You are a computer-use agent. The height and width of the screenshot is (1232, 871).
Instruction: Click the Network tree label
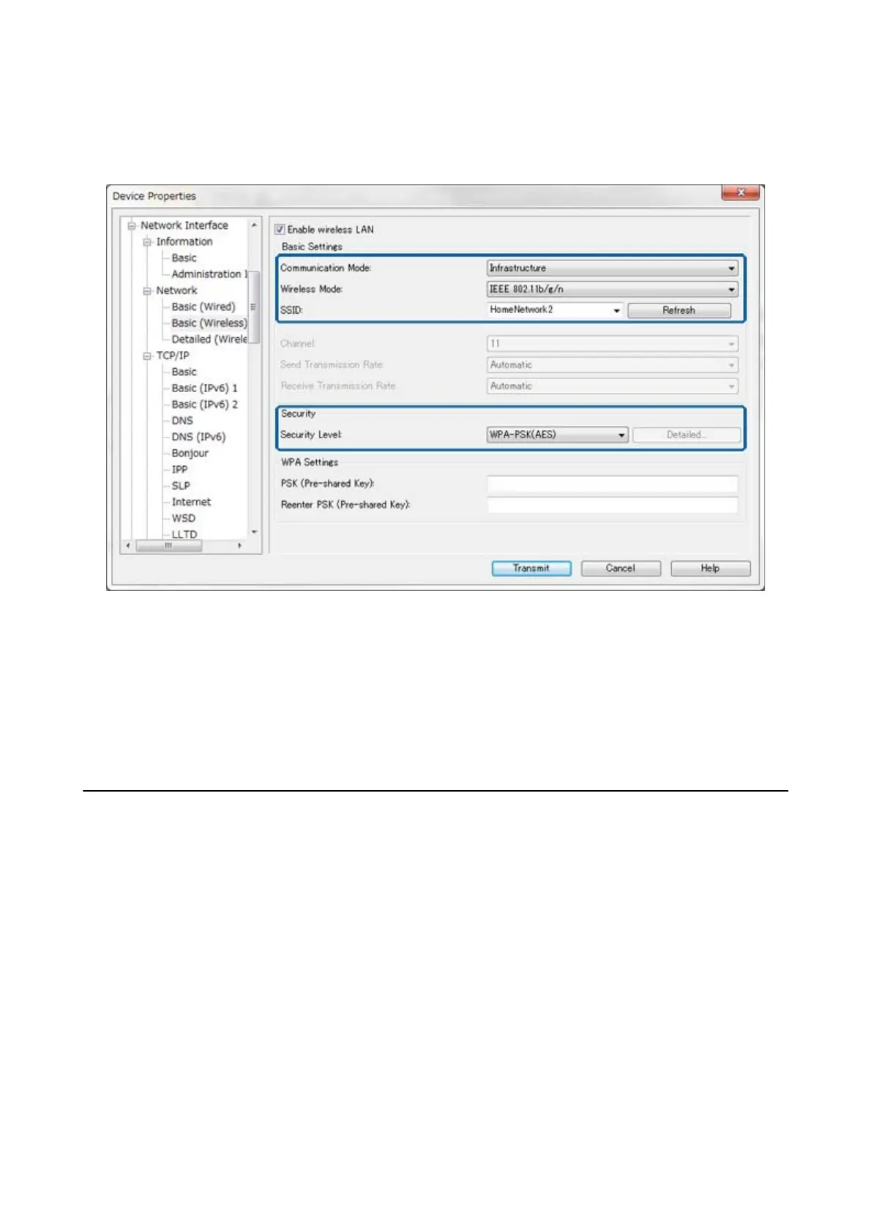point(176,290)
